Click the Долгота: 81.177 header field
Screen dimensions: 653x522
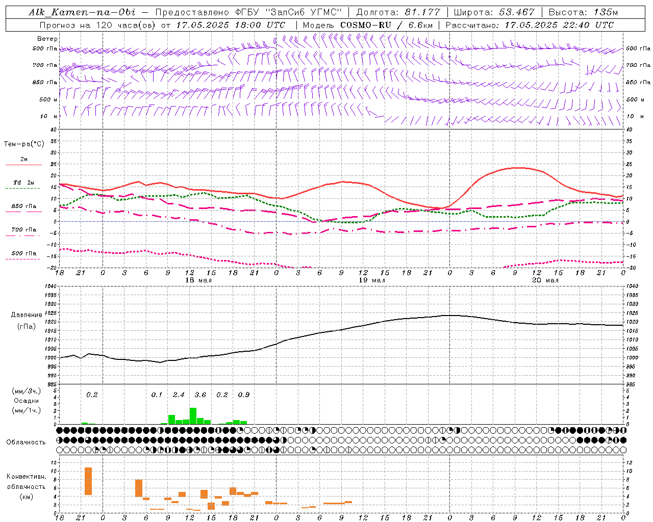click(x=398, y=12)
